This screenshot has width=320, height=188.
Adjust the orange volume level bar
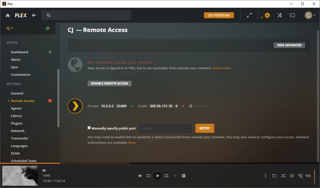click(x=314, y=176)
